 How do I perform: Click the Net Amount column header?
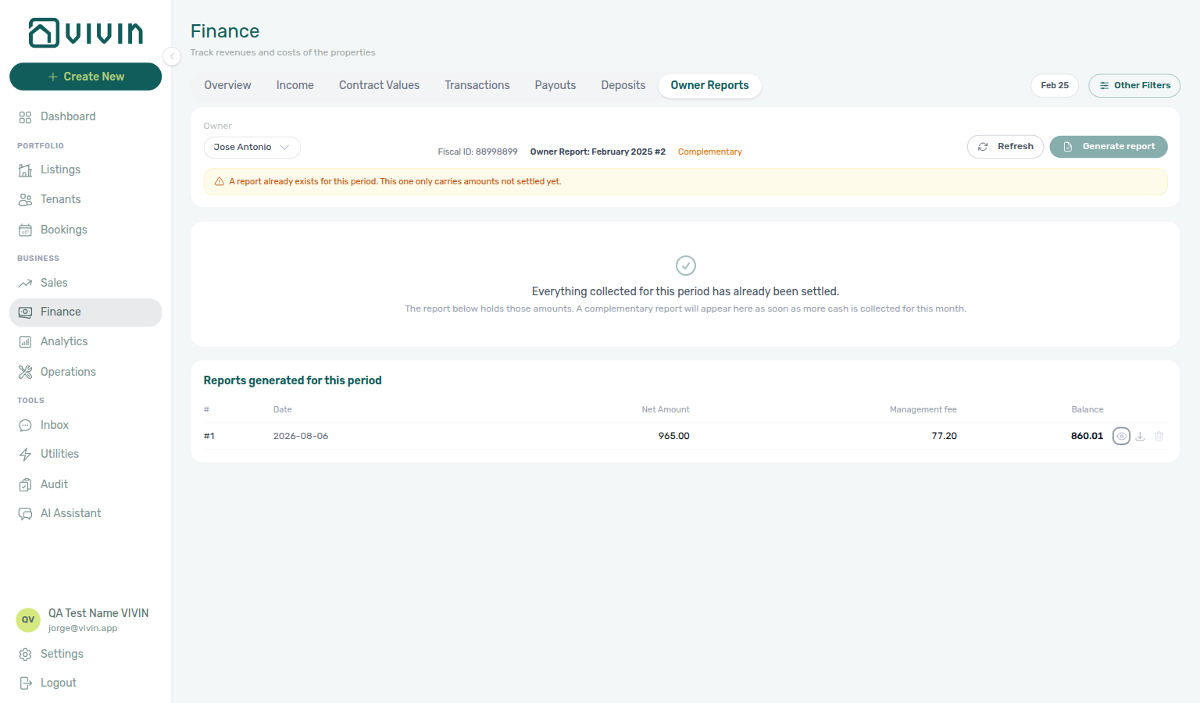(x=666, y=410)
